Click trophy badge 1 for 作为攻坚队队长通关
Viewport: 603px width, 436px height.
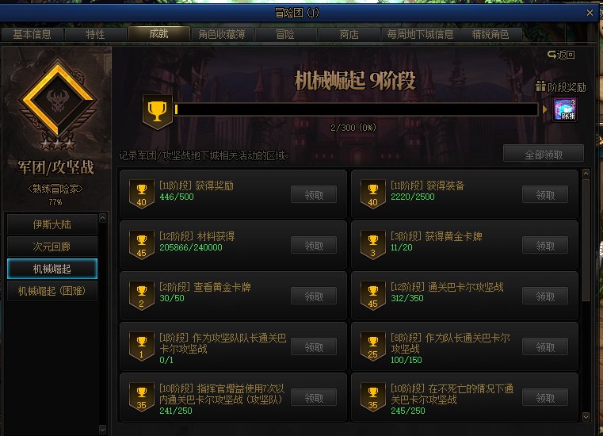coord(142,346)
